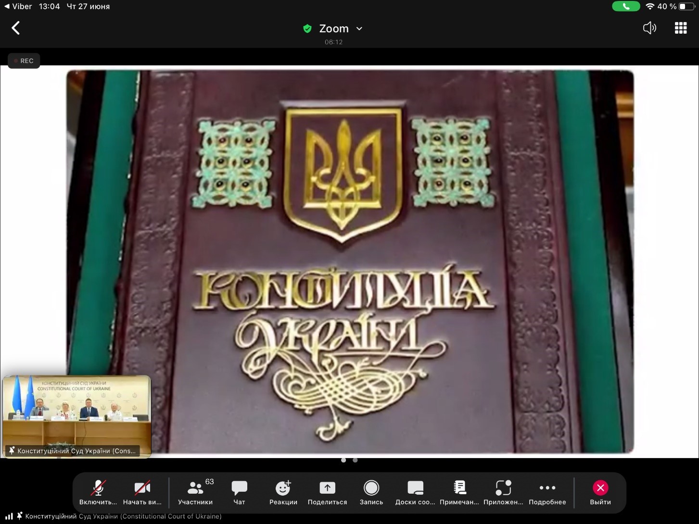Tap the back arrow at top left

tap(15, 28)
